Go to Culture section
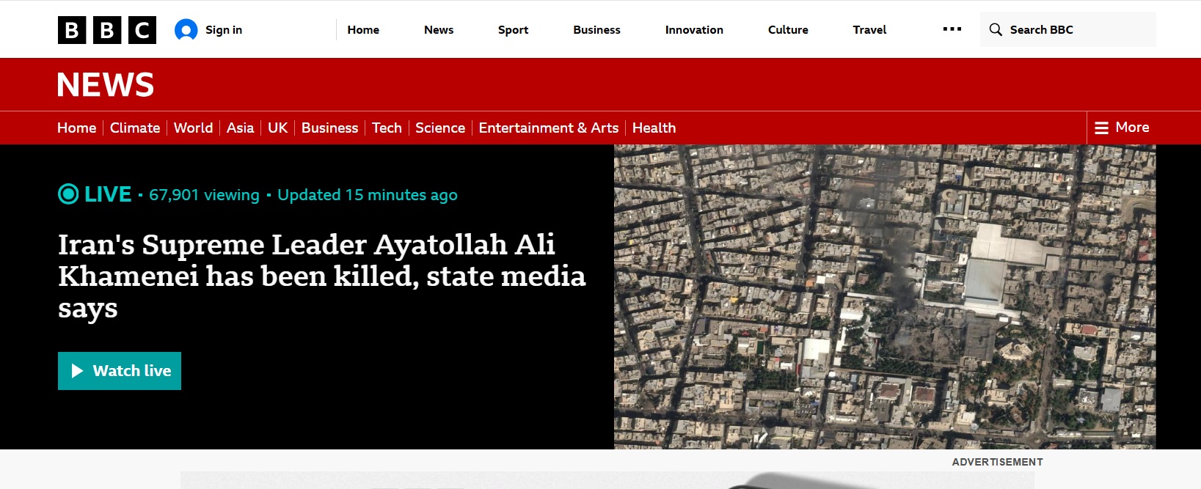Screen dimensions: 1201x489 788,30
